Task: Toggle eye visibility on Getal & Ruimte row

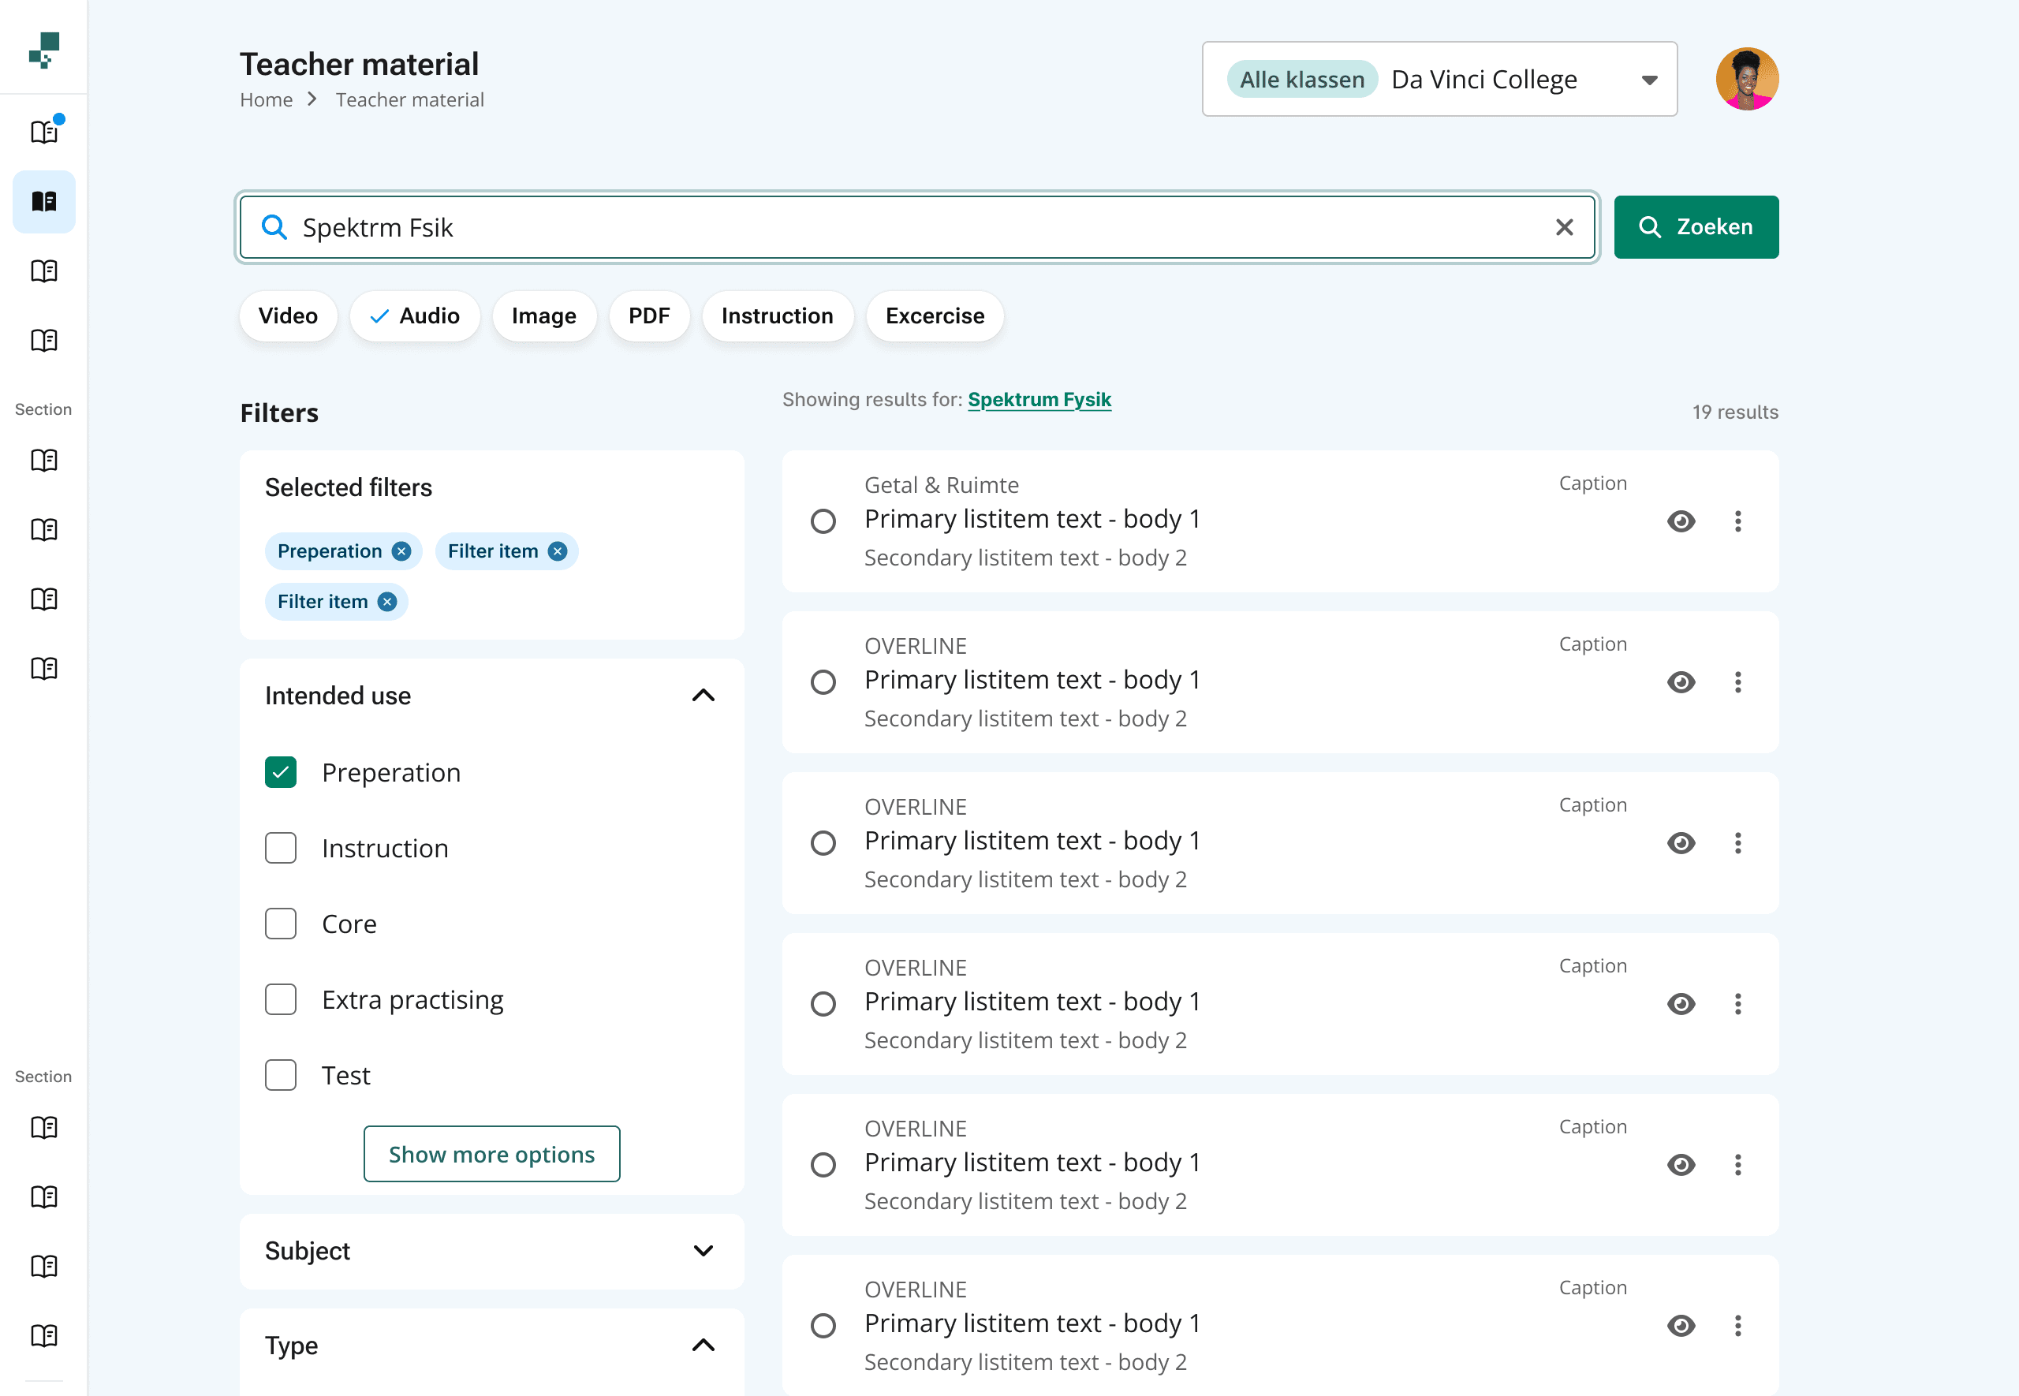Action: (1681, 521)
